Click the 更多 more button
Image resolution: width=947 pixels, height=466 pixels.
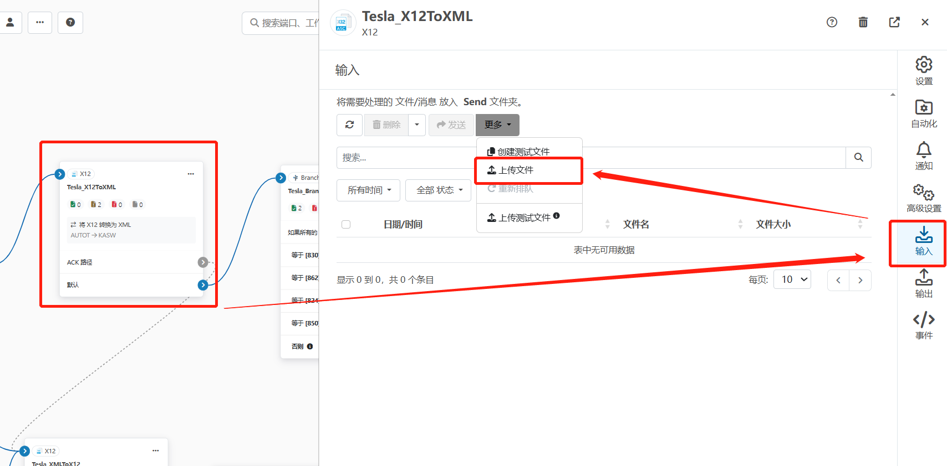coord(497,125)
